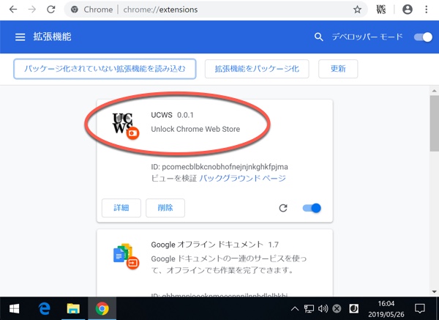The width and height of the screenshot is (439, 320).
Task: Click パッケージ化されていない拡張機能を読み込む button
Action: pyautogui.click(x=105, y=69)
